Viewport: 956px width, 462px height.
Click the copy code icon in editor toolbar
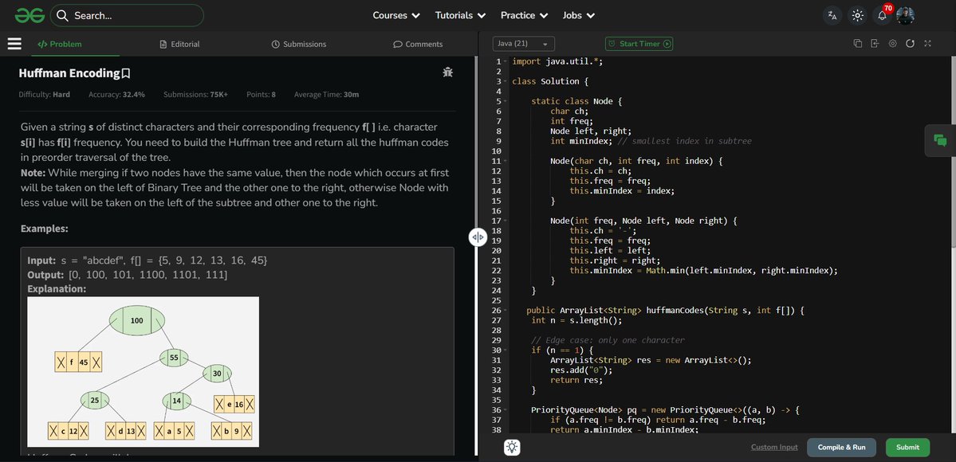click(857, 44)
